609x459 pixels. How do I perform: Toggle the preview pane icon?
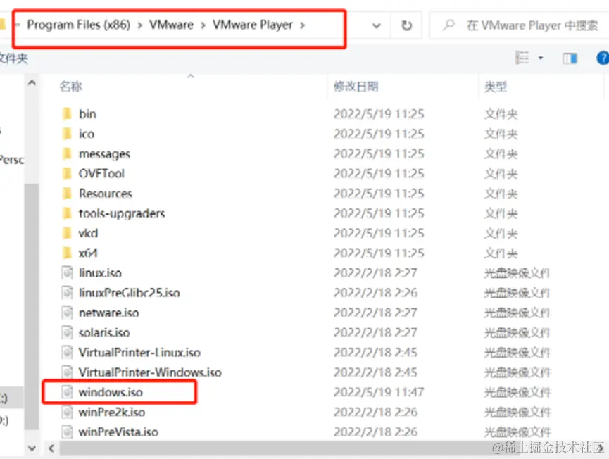(x=570, y=58)
